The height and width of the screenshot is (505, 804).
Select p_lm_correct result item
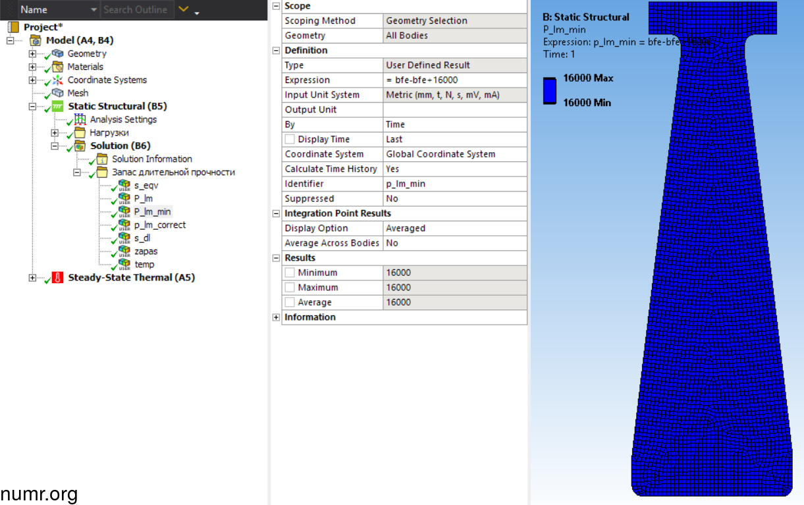coord(159,225)
